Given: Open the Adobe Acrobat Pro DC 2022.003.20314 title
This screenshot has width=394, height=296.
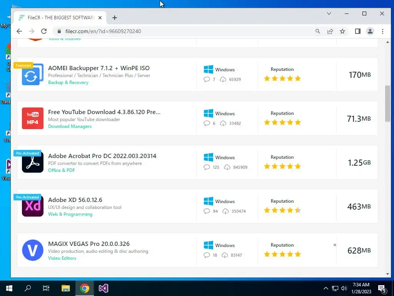Looking at the screenshot, I should pyautogui.click(x=102, y=156).
